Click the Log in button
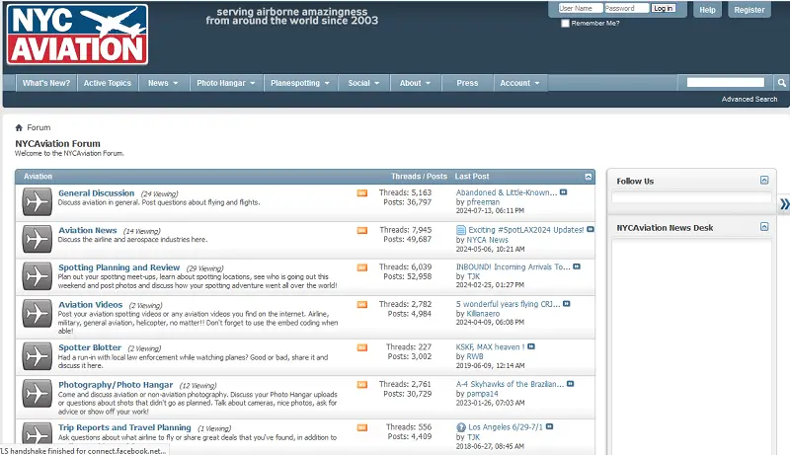Viewport: 790px width, 455px height. [x=663, y=9]
